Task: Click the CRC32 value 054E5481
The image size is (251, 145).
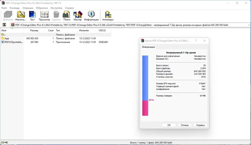Action: 103,42
